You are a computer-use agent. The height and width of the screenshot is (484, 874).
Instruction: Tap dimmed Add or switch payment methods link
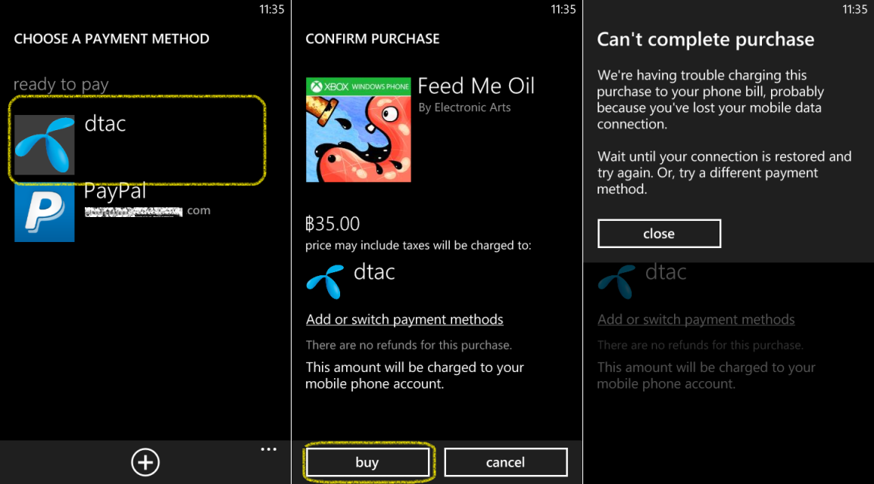click(696, 319)
